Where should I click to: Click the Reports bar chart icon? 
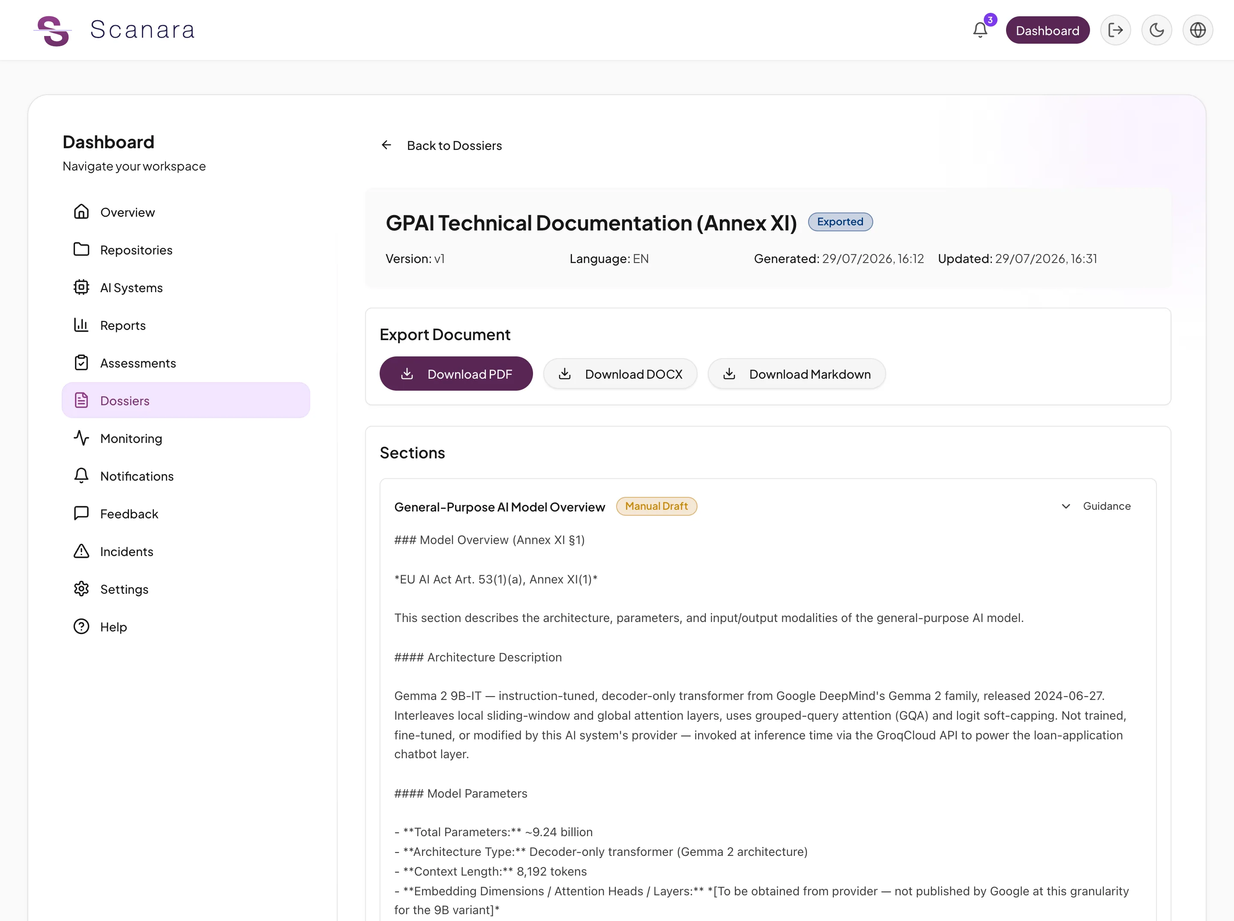point(81,324)
